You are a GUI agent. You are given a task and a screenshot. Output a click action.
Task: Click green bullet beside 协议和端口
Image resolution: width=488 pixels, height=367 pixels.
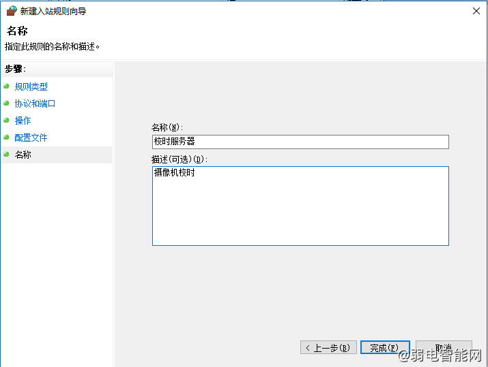click(6, 103)
